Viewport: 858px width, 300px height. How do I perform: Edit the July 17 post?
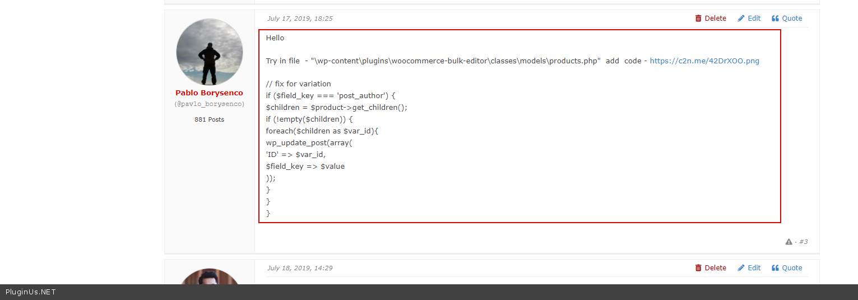[749, 19]
